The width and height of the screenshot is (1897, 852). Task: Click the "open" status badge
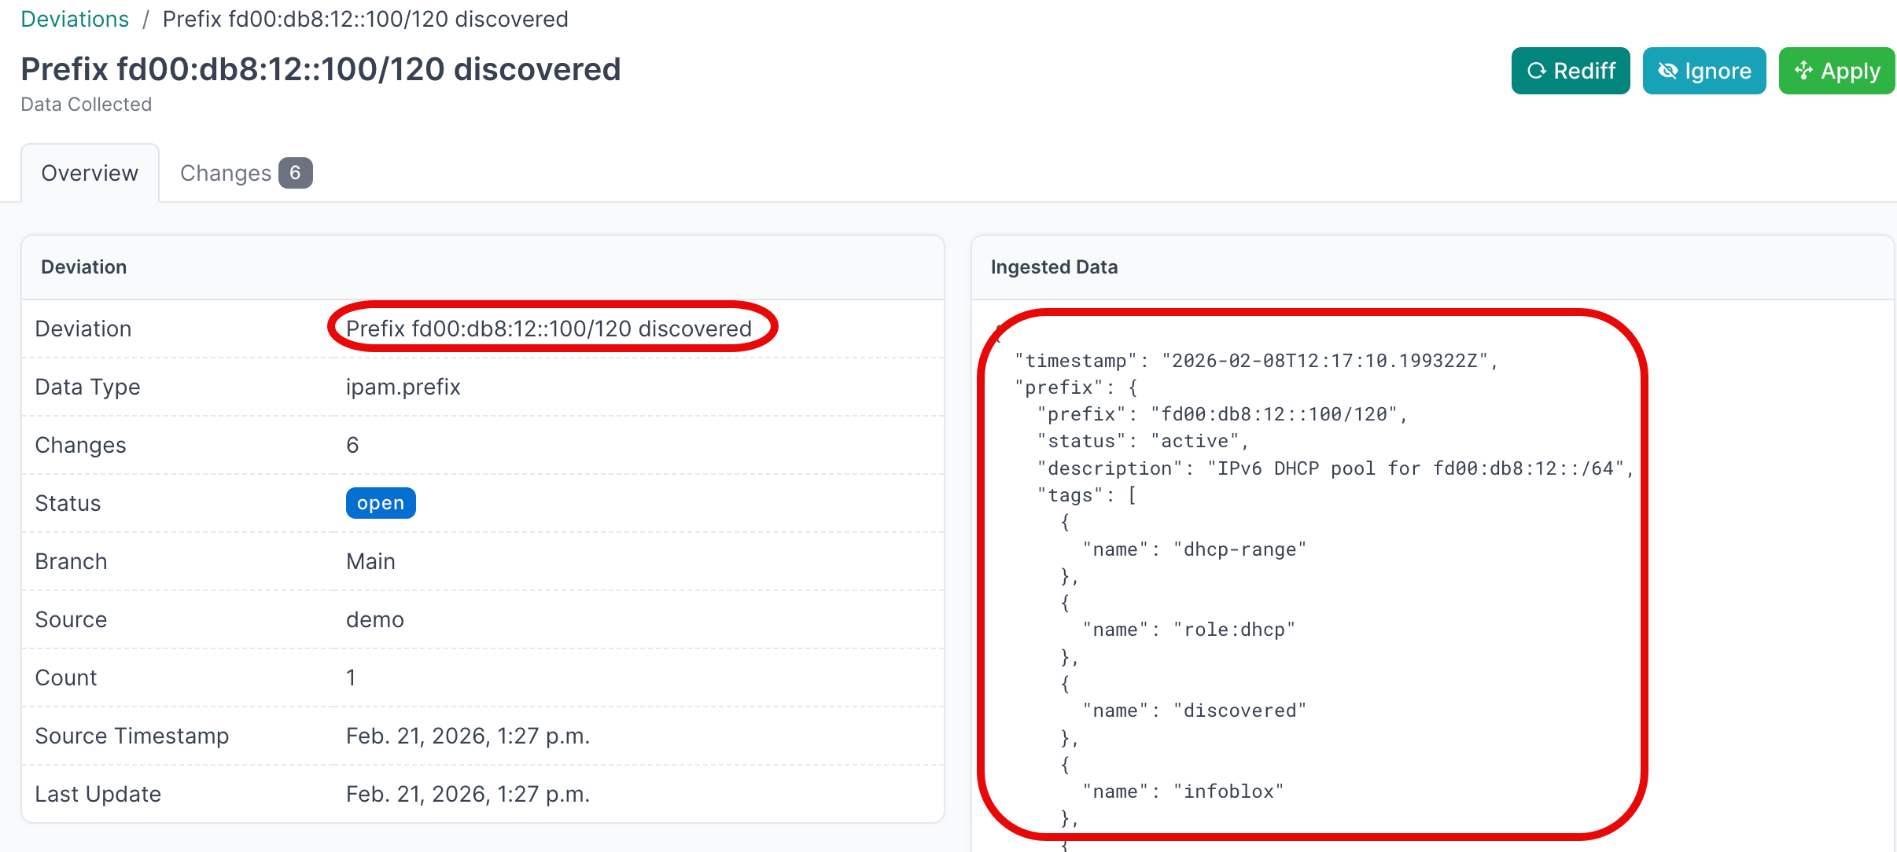tap(381, 502)
